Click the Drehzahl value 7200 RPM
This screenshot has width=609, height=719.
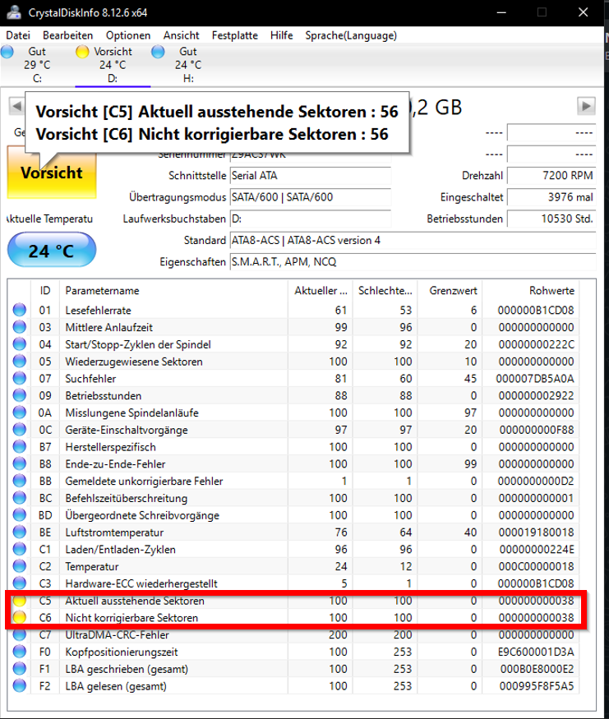[551, 176]
